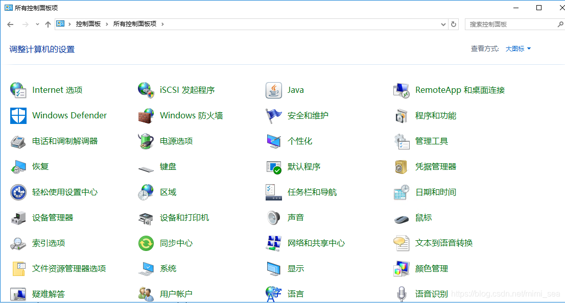
Task: Open the 声音 speaker icon
Action: 273,218
